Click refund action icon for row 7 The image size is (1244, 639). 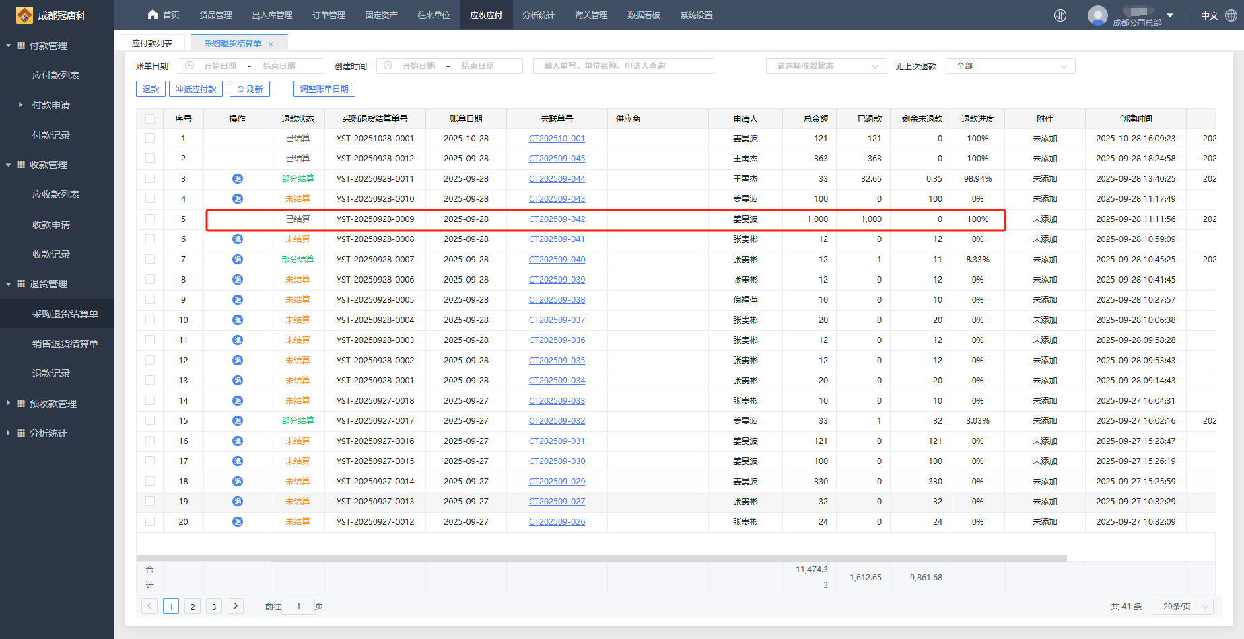click(238, 260)
